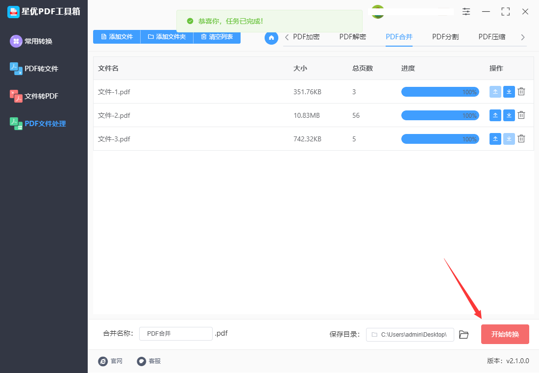Image resolution: width=539 pixels, height=373 pixels.
Task: Browse for a save directory via folder icon
Action: (x=464, y=334)
